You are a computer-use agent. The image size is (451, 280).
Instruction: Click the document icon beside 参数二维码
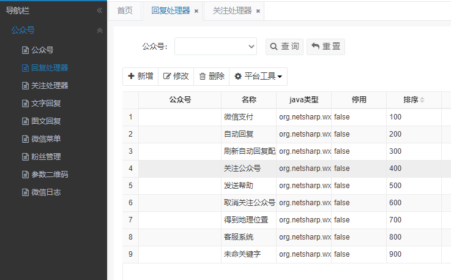(25, 175)
